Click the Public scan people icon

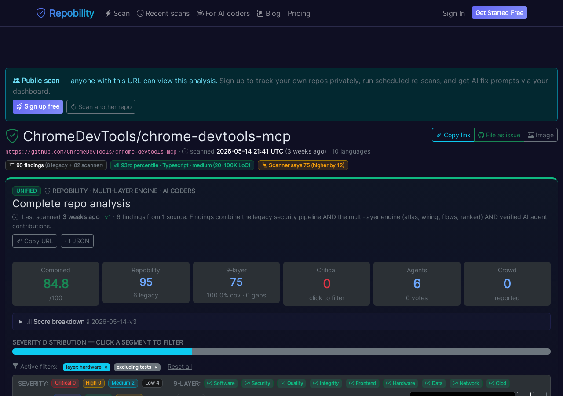(x=16, y=81)
